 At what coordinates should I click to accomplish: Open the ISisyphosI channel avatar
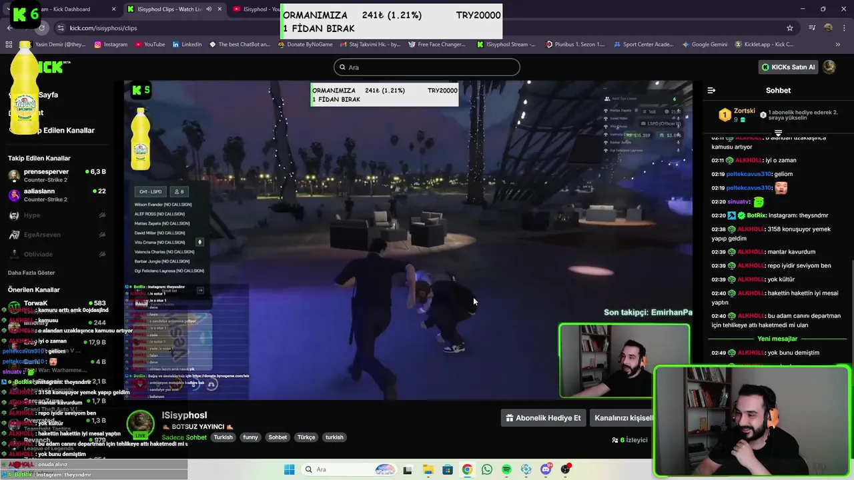point(140,425)
